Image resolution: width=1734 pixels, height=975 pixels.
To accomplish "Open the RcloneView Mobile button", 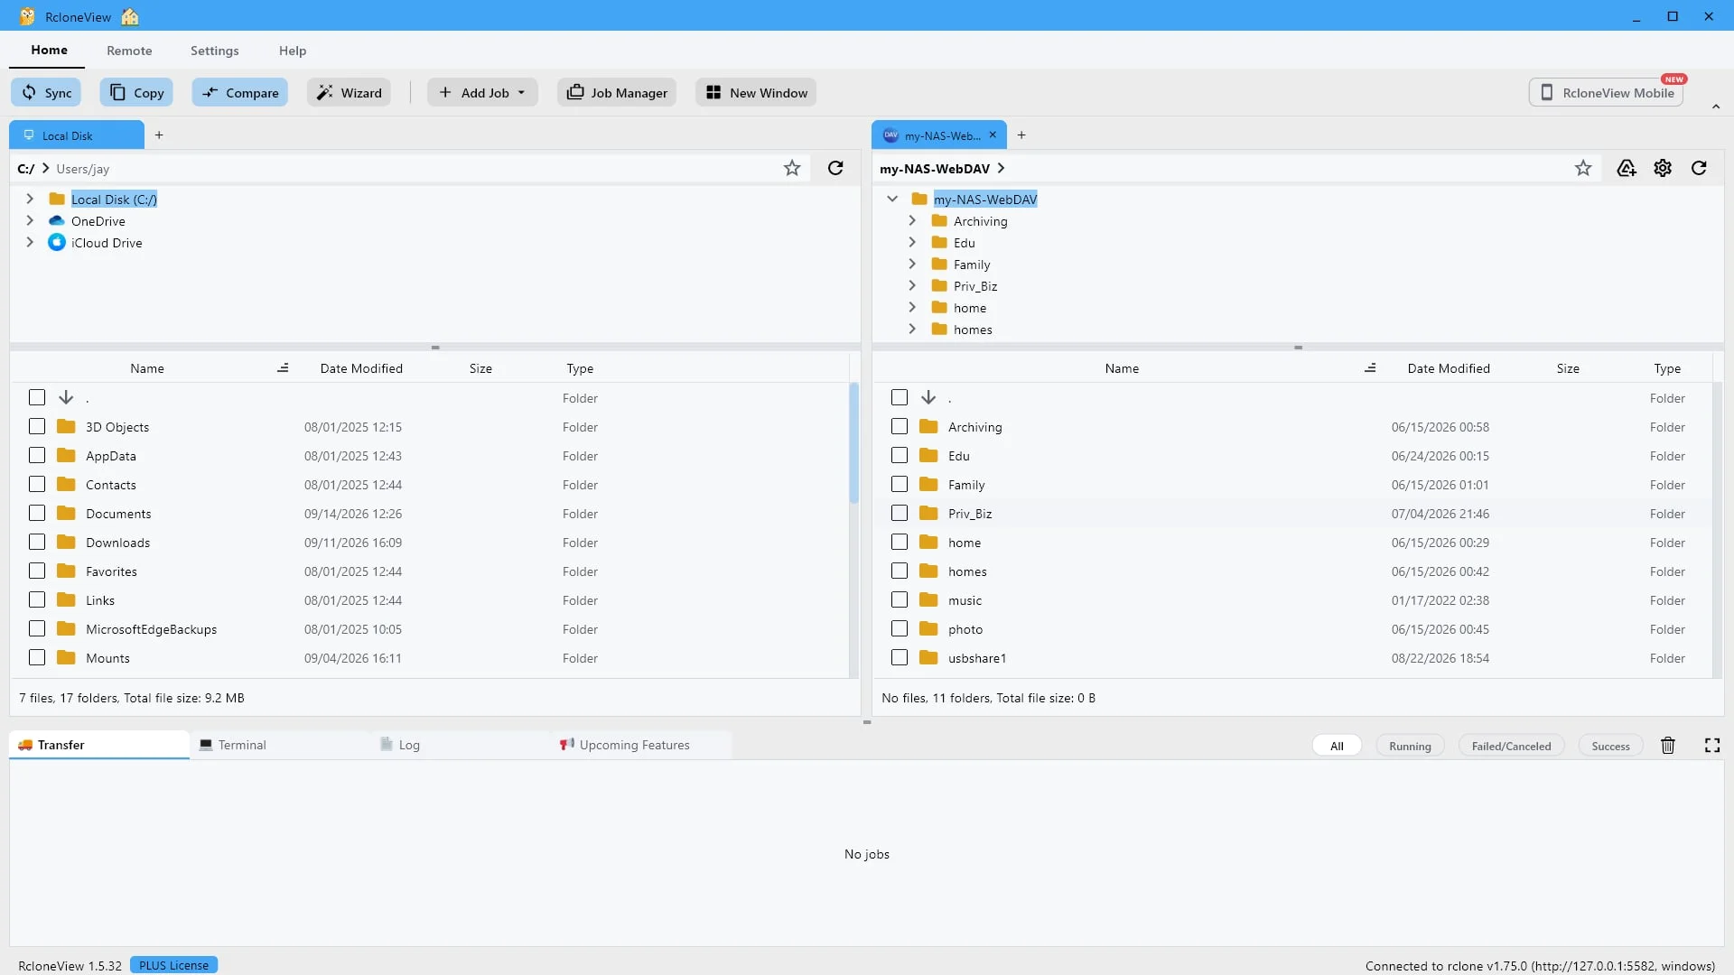I will point(1606,92).
